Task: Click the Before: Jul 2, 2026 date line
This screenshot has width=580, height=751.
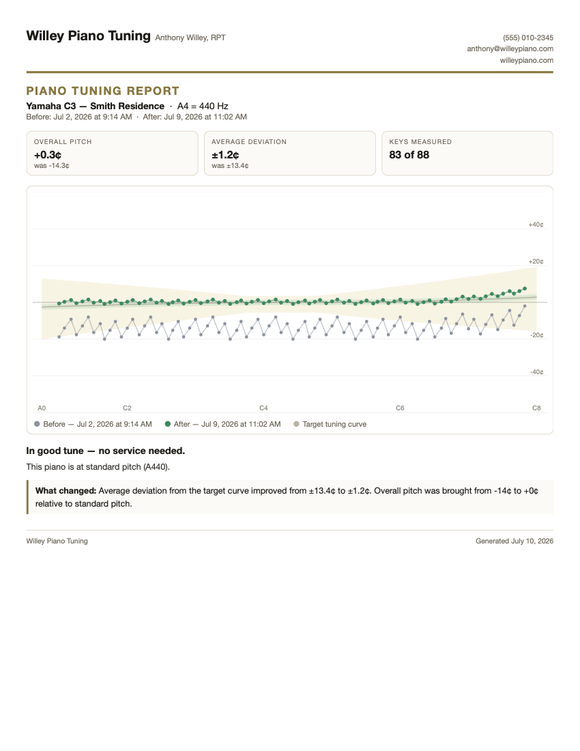Action: [79, 117]
